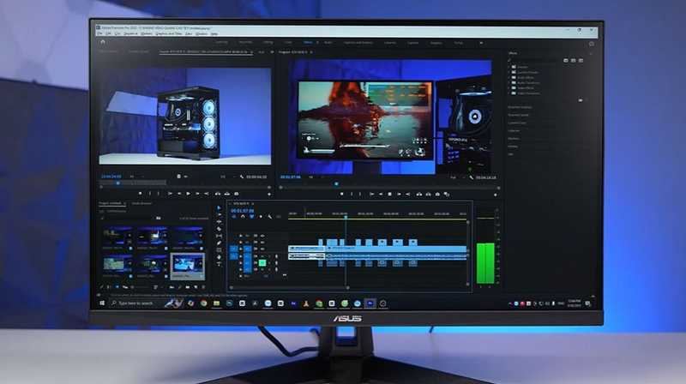
Task: Switch to Color workspace tab
Action: [288, 42]
